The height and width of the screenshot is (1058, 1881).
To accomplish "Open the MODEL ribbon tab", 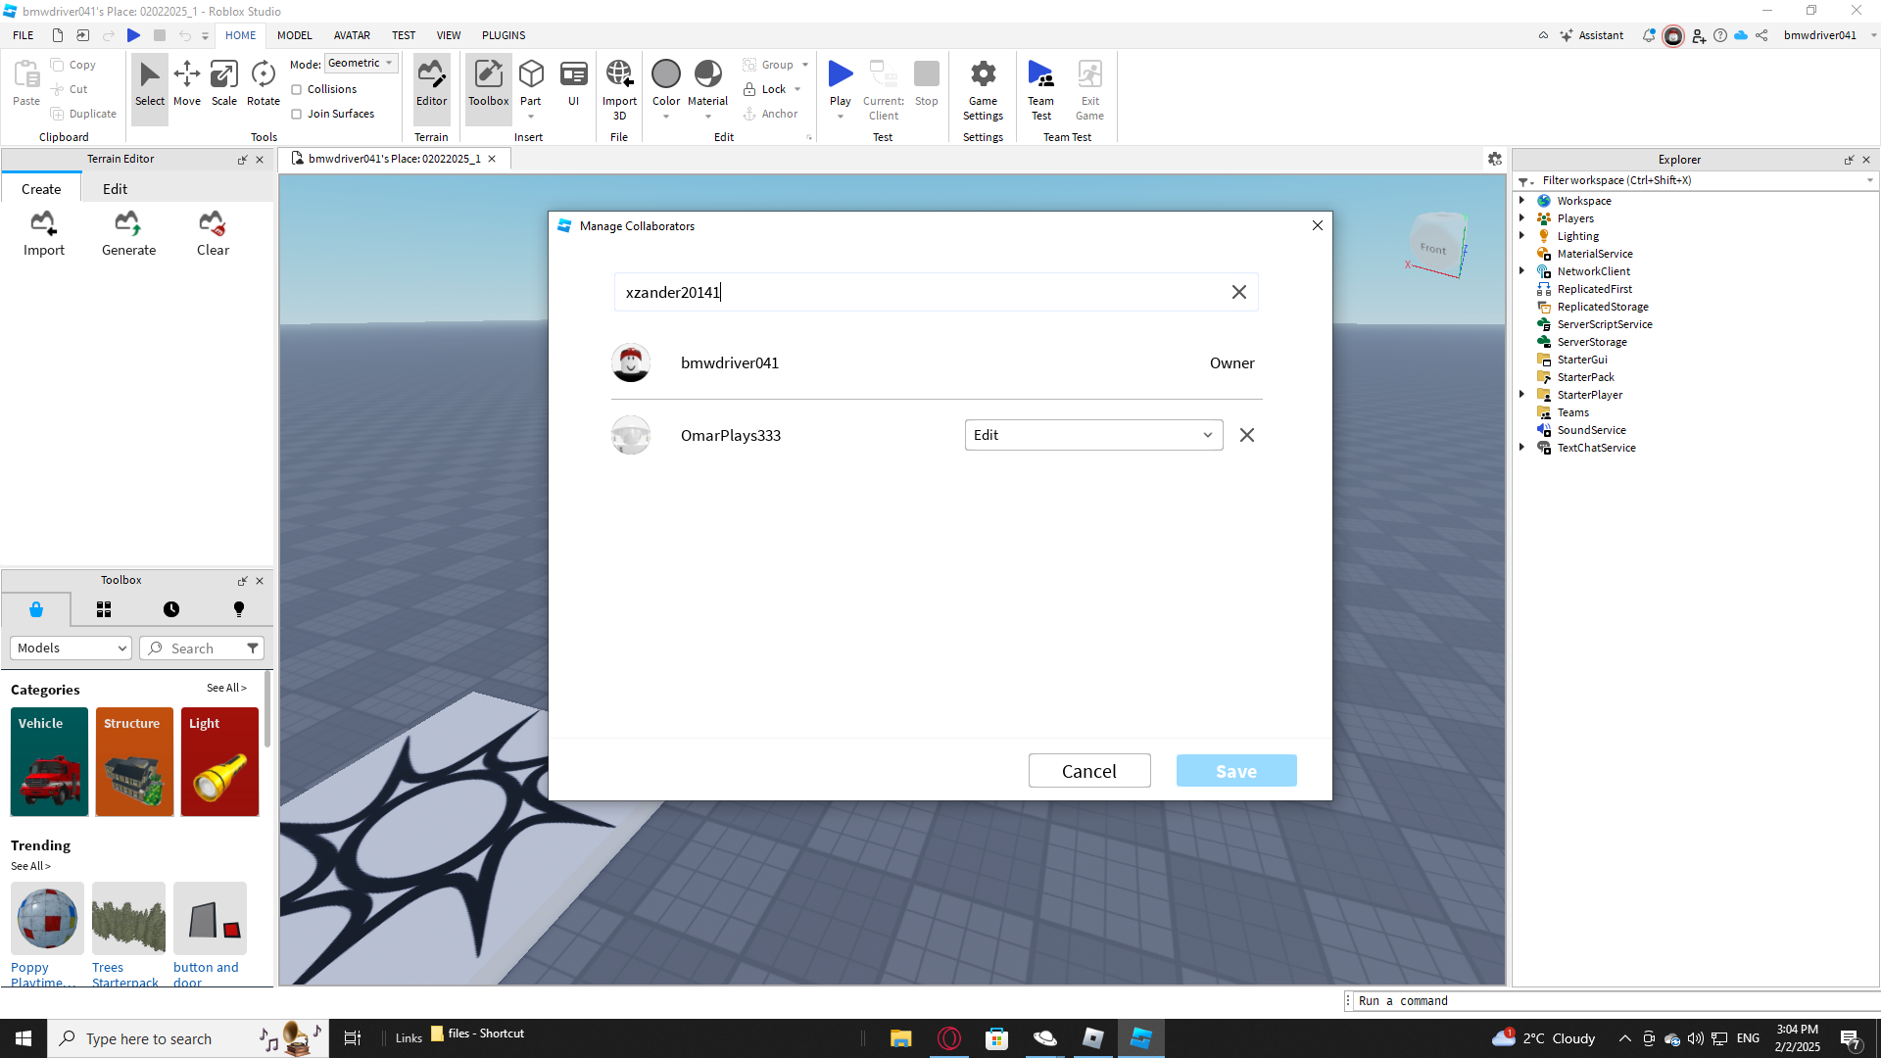I will pyautogui.click(x=294, y=35).
